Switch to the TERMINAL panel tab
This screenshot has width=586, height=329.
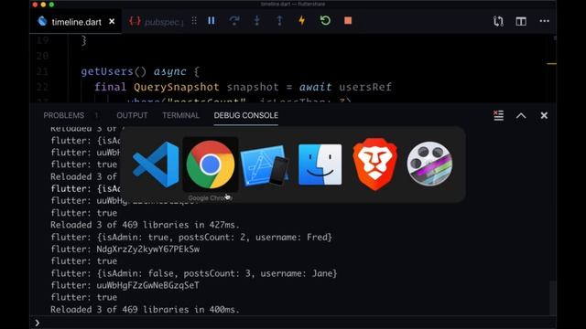181,115
